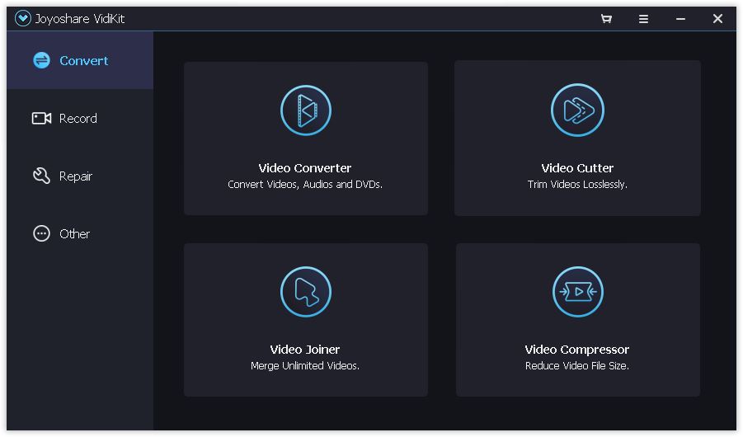
Task: Launch the Video Compressor title
Action: tap(576, 350)
